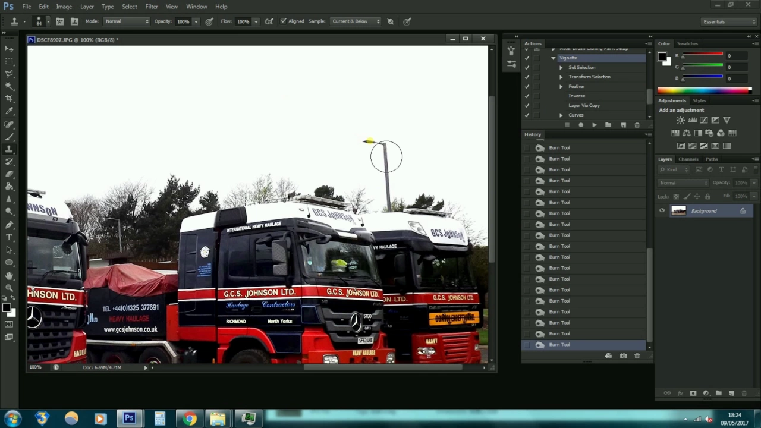Open the Sample dropdown
Image resolution: width=761 pixels, height=428 pixels.
[x=355, y=21]
